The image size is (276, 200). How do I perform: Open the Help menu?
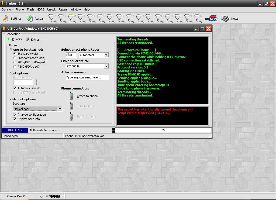click(x=87, y=9)
